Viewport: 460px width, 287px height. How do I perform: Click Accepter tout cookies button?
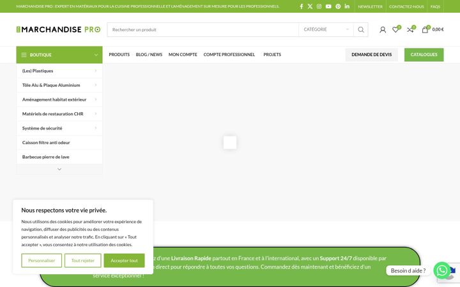pyautogui.click(x=124, y=260)
